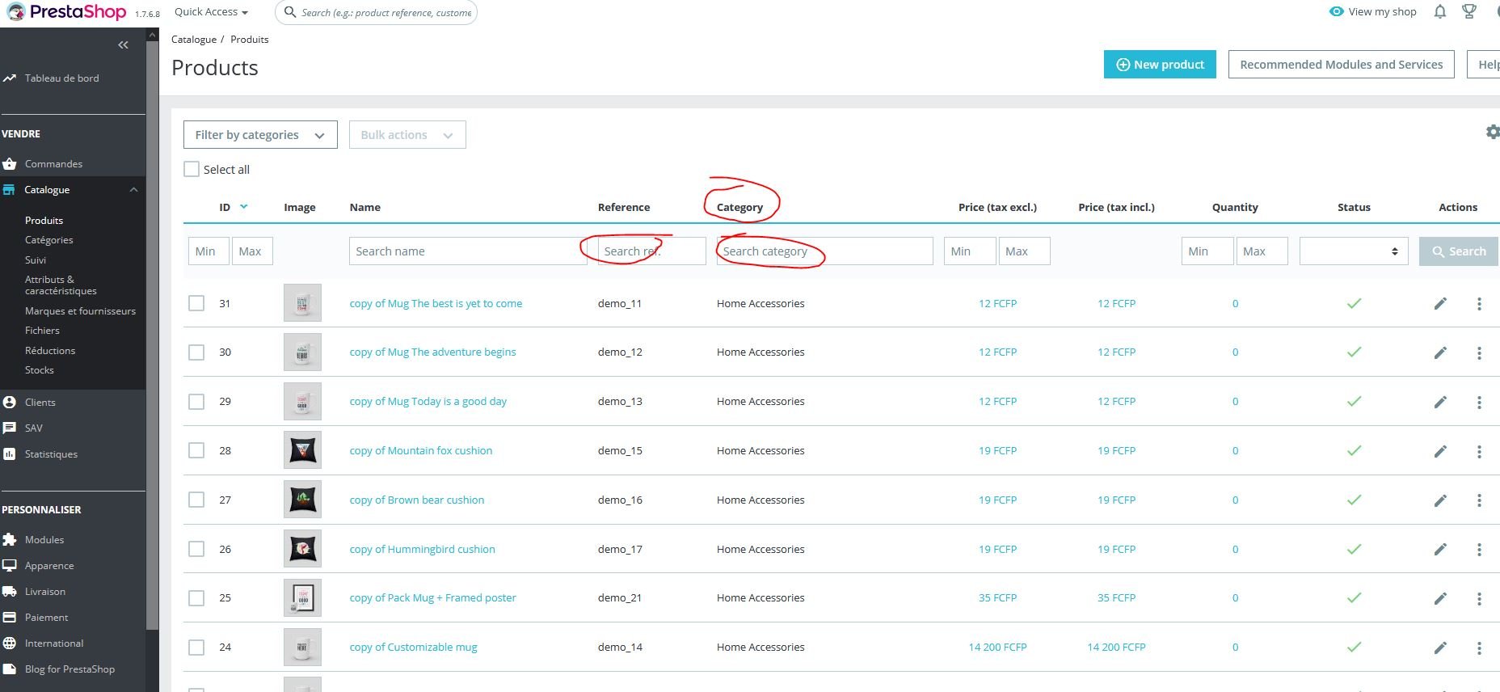The image size is (1500, 692).
Task: Open Commandes in the sidebar menu
Action: (x=53, y=164)
